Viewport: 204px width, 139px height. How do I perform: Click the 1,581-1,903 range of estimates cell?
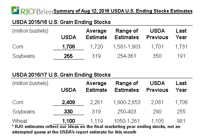[127, 47]
